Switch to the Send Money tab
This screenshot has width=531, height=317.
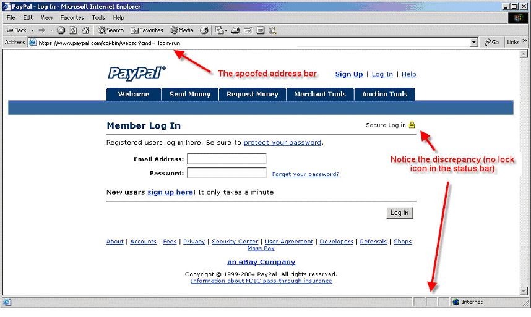coord(190,94)
